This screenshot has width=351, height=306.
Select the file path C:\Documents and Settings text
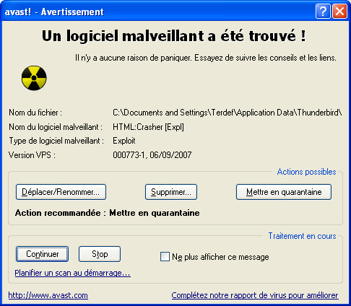[227, 113]
